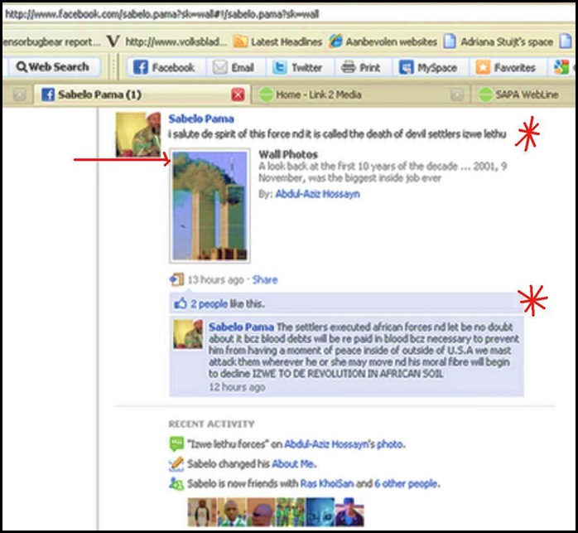This screenshot has height=533, width=578.
Task: Click the Facebook toolbar button
Action: tap(164, 67)
